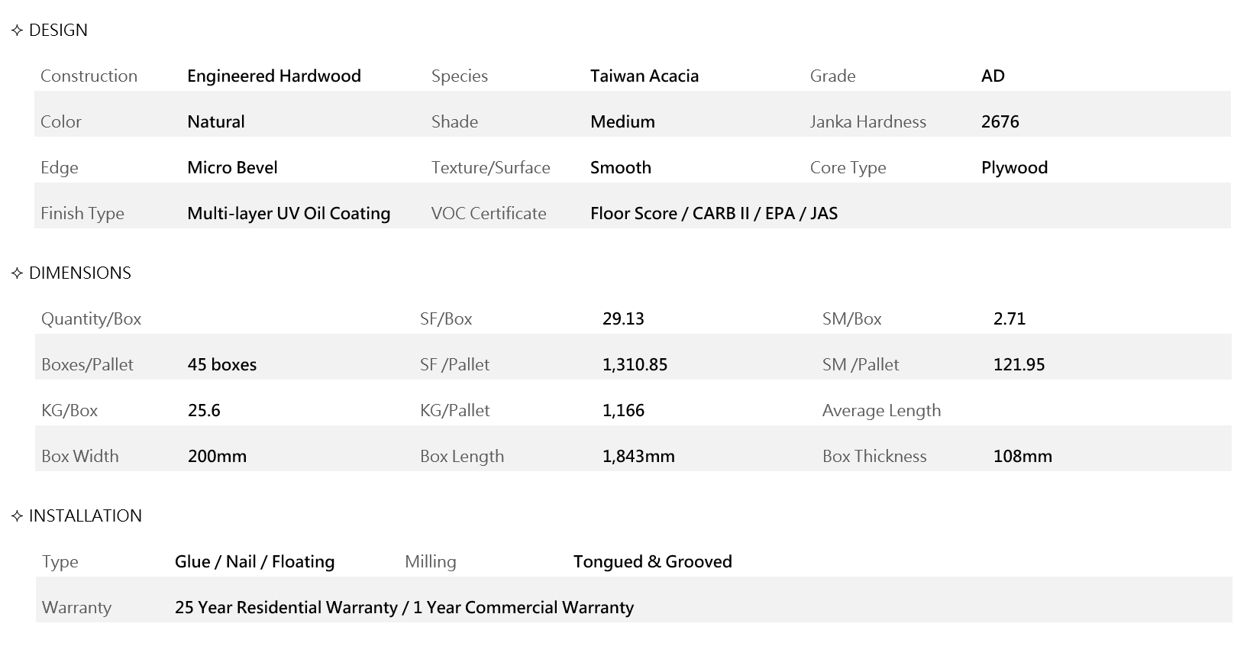This screenshot has width=1234, height=656.
Task: Click the star icon beside INSTALLATION heading
Action: 17,516
